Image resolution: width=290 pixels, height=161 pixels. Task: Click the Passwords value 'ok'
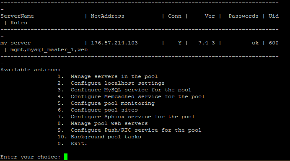click(x=255, y=43)
